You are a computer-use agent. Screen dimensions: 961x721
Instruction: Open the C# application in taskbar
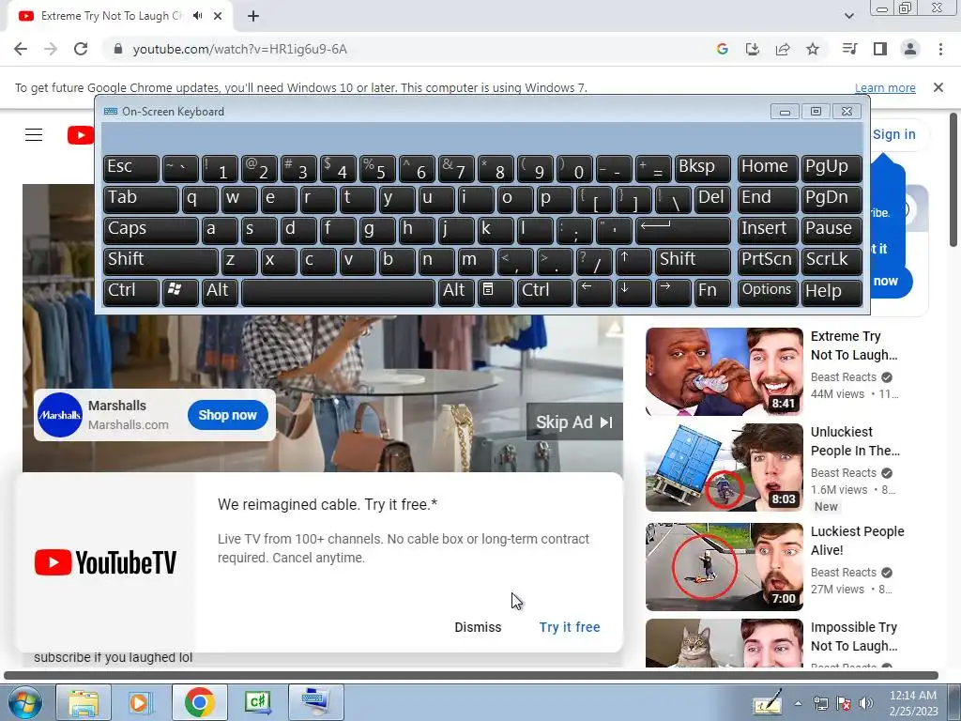coord(257,702)
